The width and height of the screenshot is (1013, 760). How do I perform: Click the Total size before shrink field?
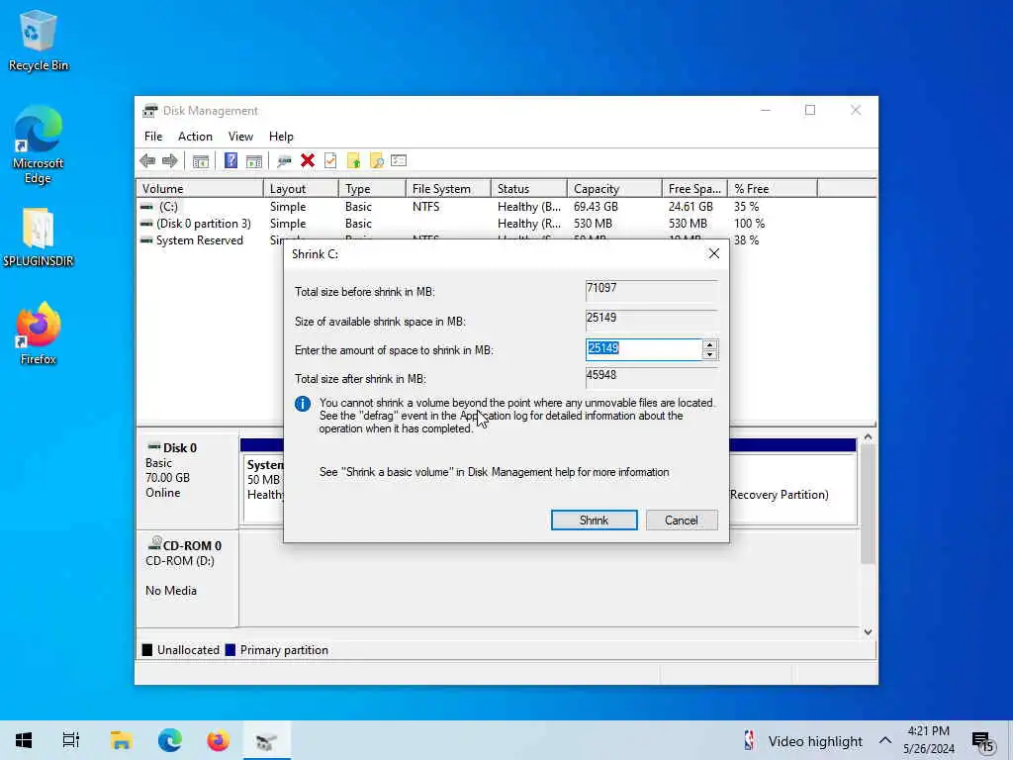coord(651,290)
